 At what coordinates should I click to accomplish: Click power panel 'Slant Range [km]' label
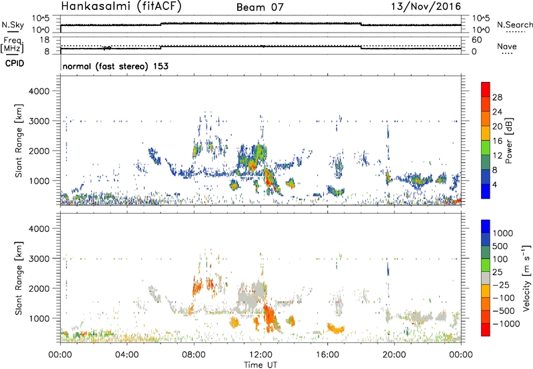[x=19, y=141]
